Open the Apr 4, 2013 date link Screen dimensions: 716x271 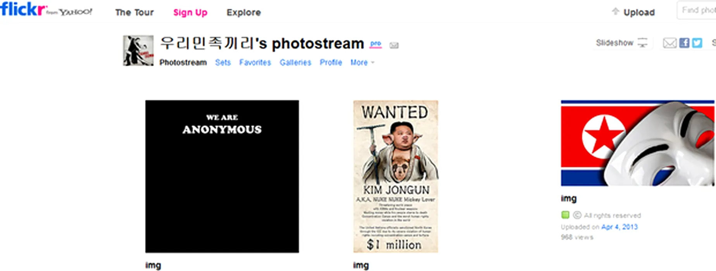[x=619, y=227]
